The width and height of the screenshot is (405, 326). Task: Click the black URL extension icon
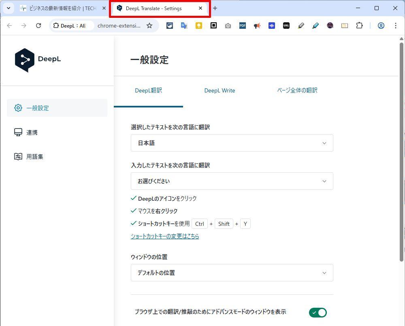(x=286, y=26)
